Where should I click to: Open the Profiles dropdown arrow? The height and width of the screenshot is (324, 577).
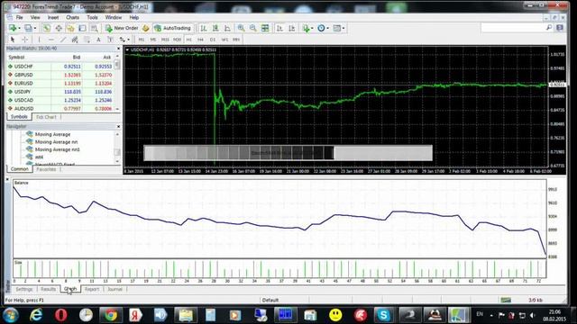[35, 28]
